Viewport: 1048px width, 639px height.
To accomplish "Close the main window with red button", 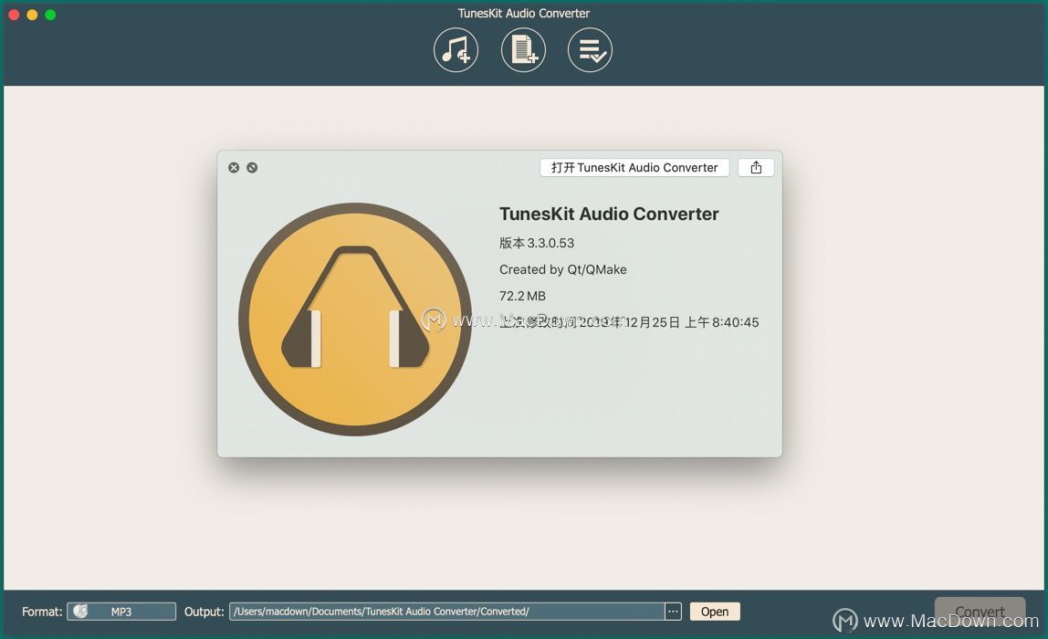I will click(14, 15).
